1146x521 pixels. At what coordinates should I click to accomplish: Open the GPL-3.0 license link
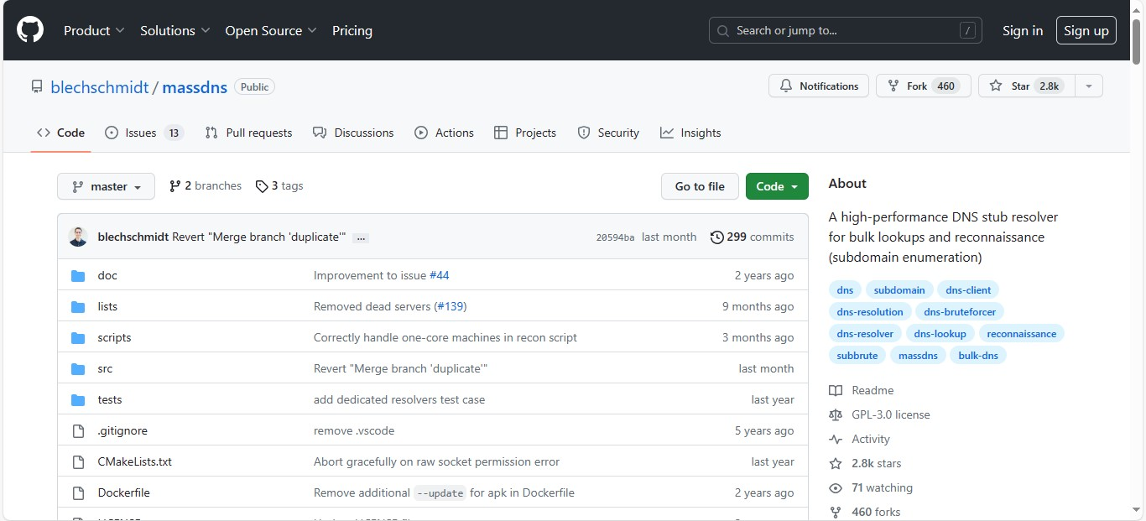pos(891,414)
